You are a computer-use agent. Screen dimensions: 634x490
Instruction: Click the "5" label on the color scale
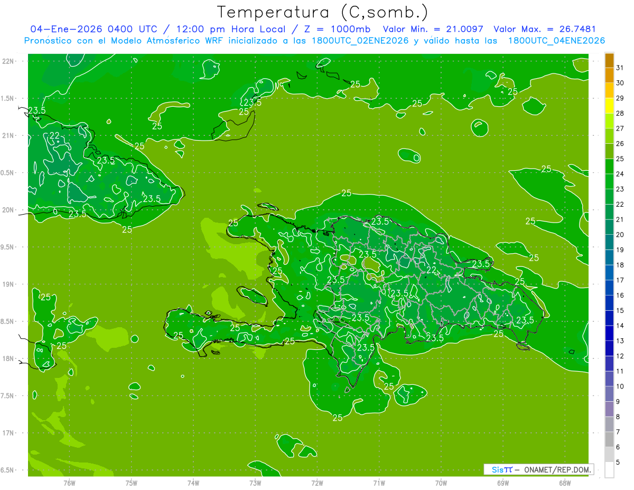619,463
